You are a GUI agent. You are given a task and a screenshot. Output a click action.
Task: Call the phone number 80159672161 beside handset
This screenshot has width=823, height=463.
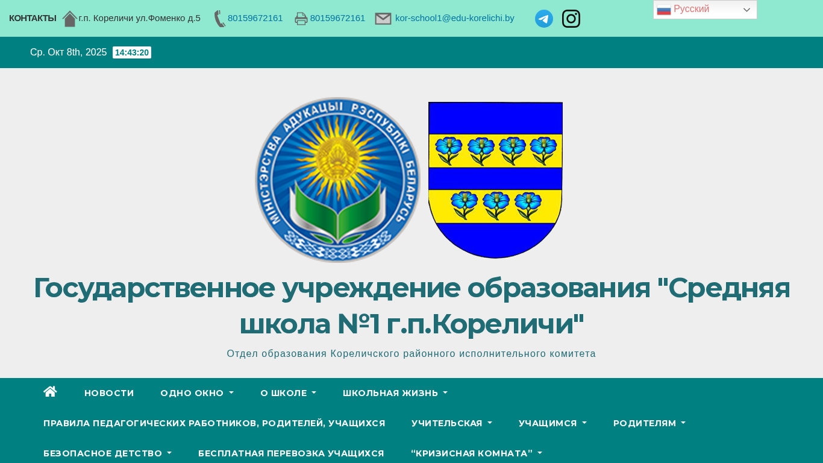pos(255,18)
